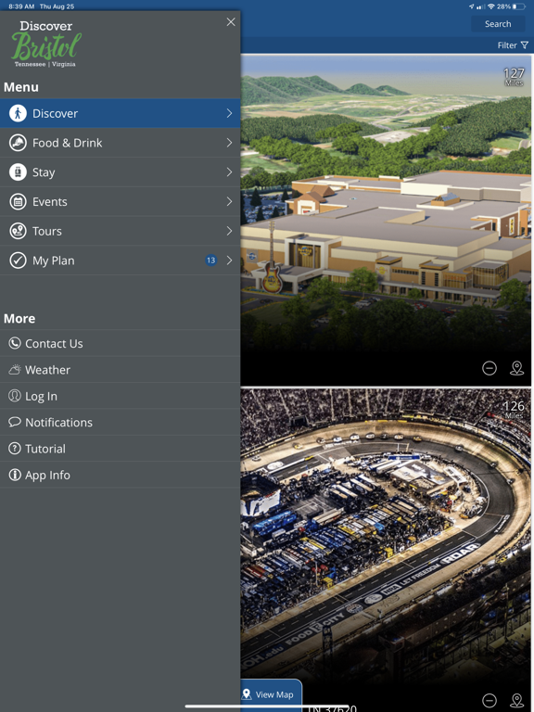This screenshot has height=712, width=534.
Task: Tap the Notifications speech bubble icon
Action: click(15, 423)
